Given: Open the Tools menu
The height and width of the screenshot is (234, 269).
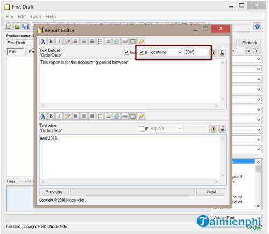Looking at the screenshot, I should pos(36,17).
